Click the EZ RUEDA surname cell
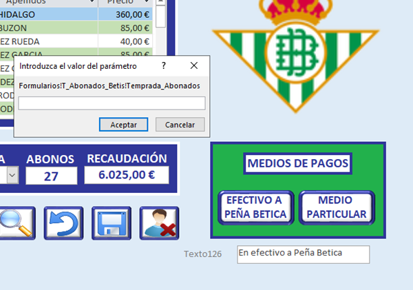The width and height of the screenshot is (413, 290). (49, 41)
